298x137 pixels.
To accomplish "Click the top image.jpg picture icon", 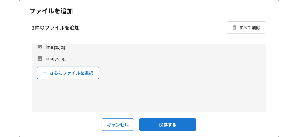I will (x=40, y=47).
